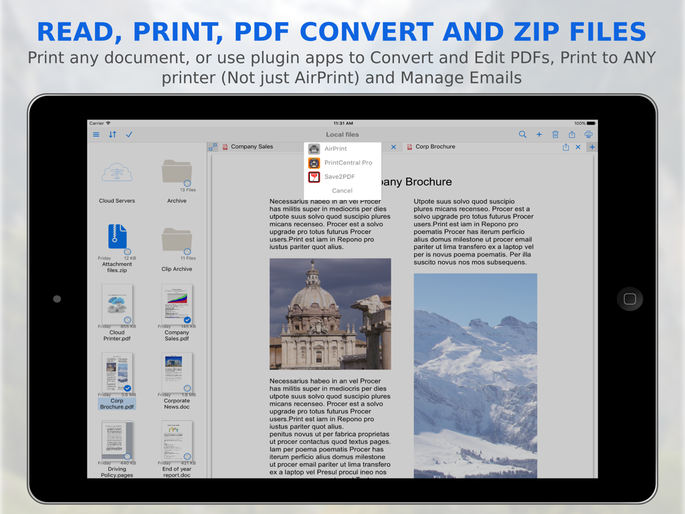
Task: Open the sort order icon with arrows
Action: click(x=112, y=134)
